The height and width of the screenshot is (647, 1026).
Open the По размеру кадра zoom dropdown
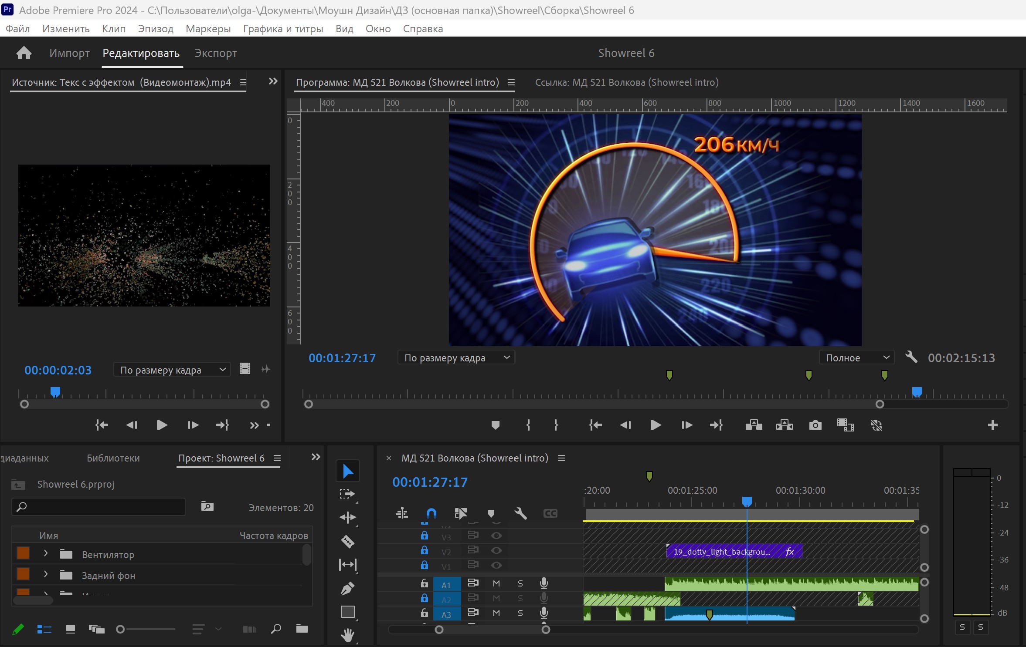[x=455, y=357]
